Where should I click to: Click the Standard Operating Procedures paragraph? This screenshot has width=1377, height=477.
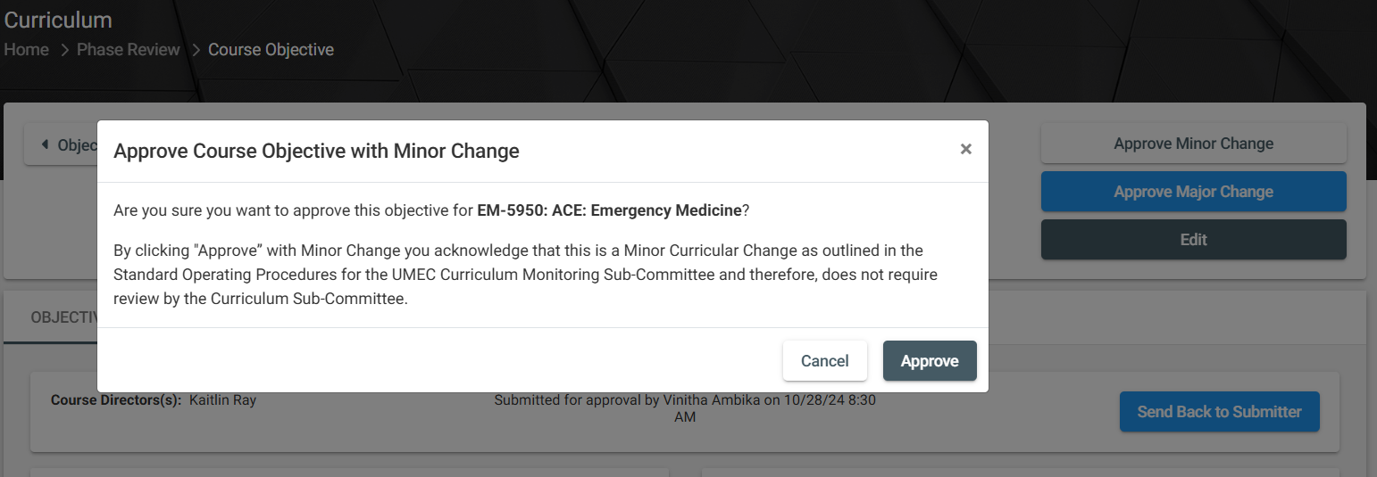tap(525, 275)
